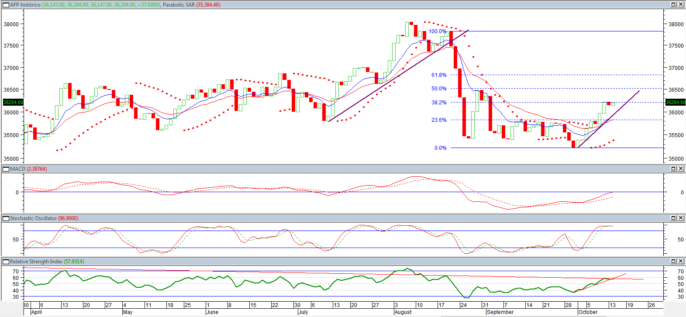
Task: Select the 'Relative Strength Index' title text
Action: point(36,262)
